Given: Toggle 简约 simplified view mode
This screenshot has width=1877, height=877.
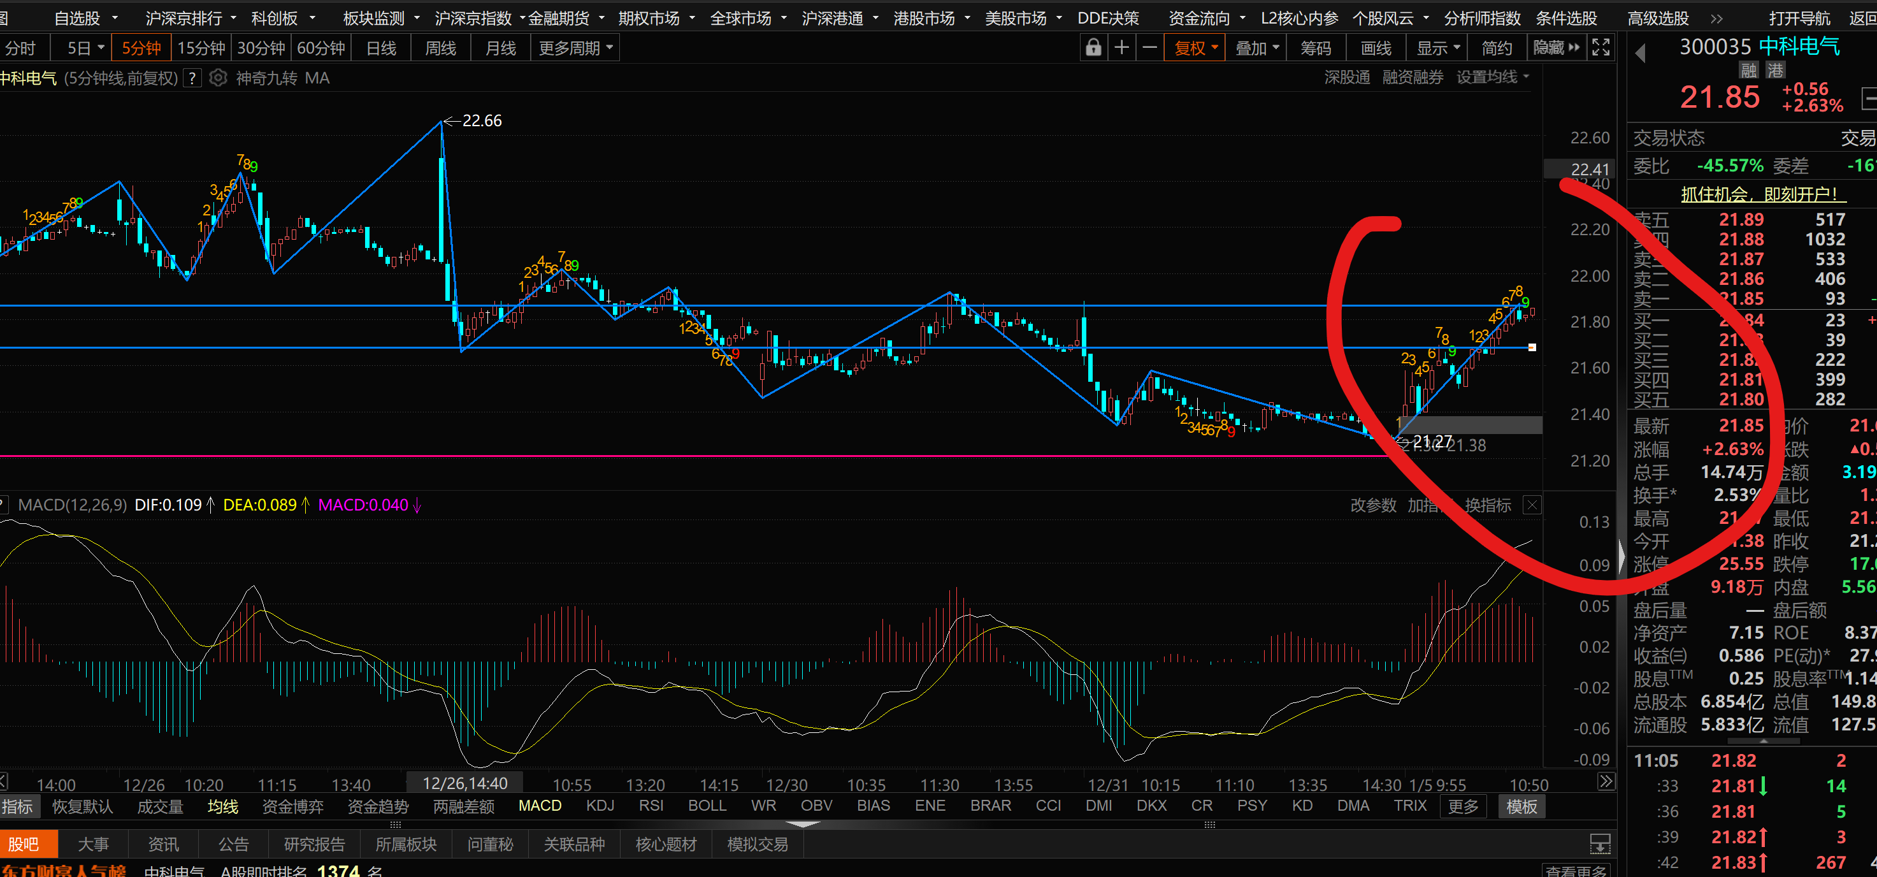Looking at the screenshot, I should [1497, 48].
